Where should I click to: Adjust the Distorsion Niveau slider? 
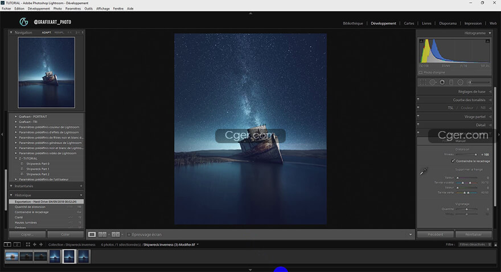467,155
